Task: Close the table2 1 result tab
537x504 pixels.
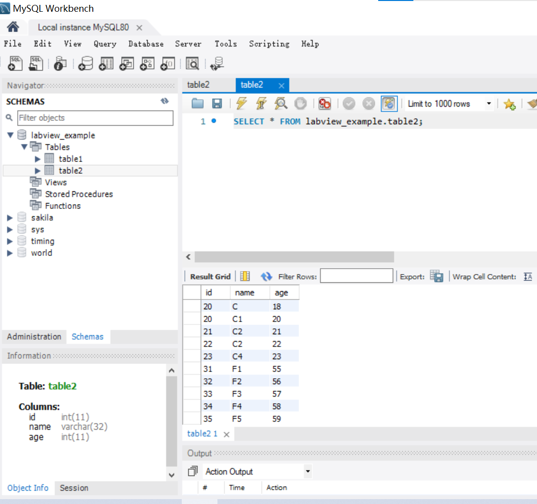Action: 226,435
